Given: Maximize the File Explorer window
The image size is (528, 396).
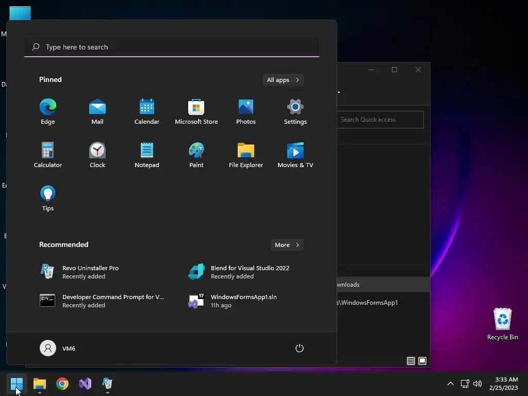Looking at the screenshot, I should pyautogui.click(x=394, y=70).
